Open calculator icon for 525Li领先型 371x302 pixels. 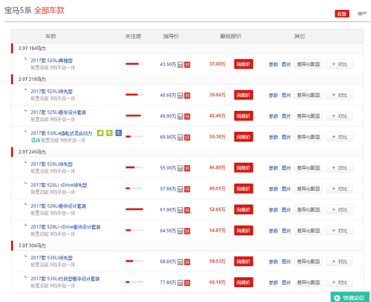181,95
